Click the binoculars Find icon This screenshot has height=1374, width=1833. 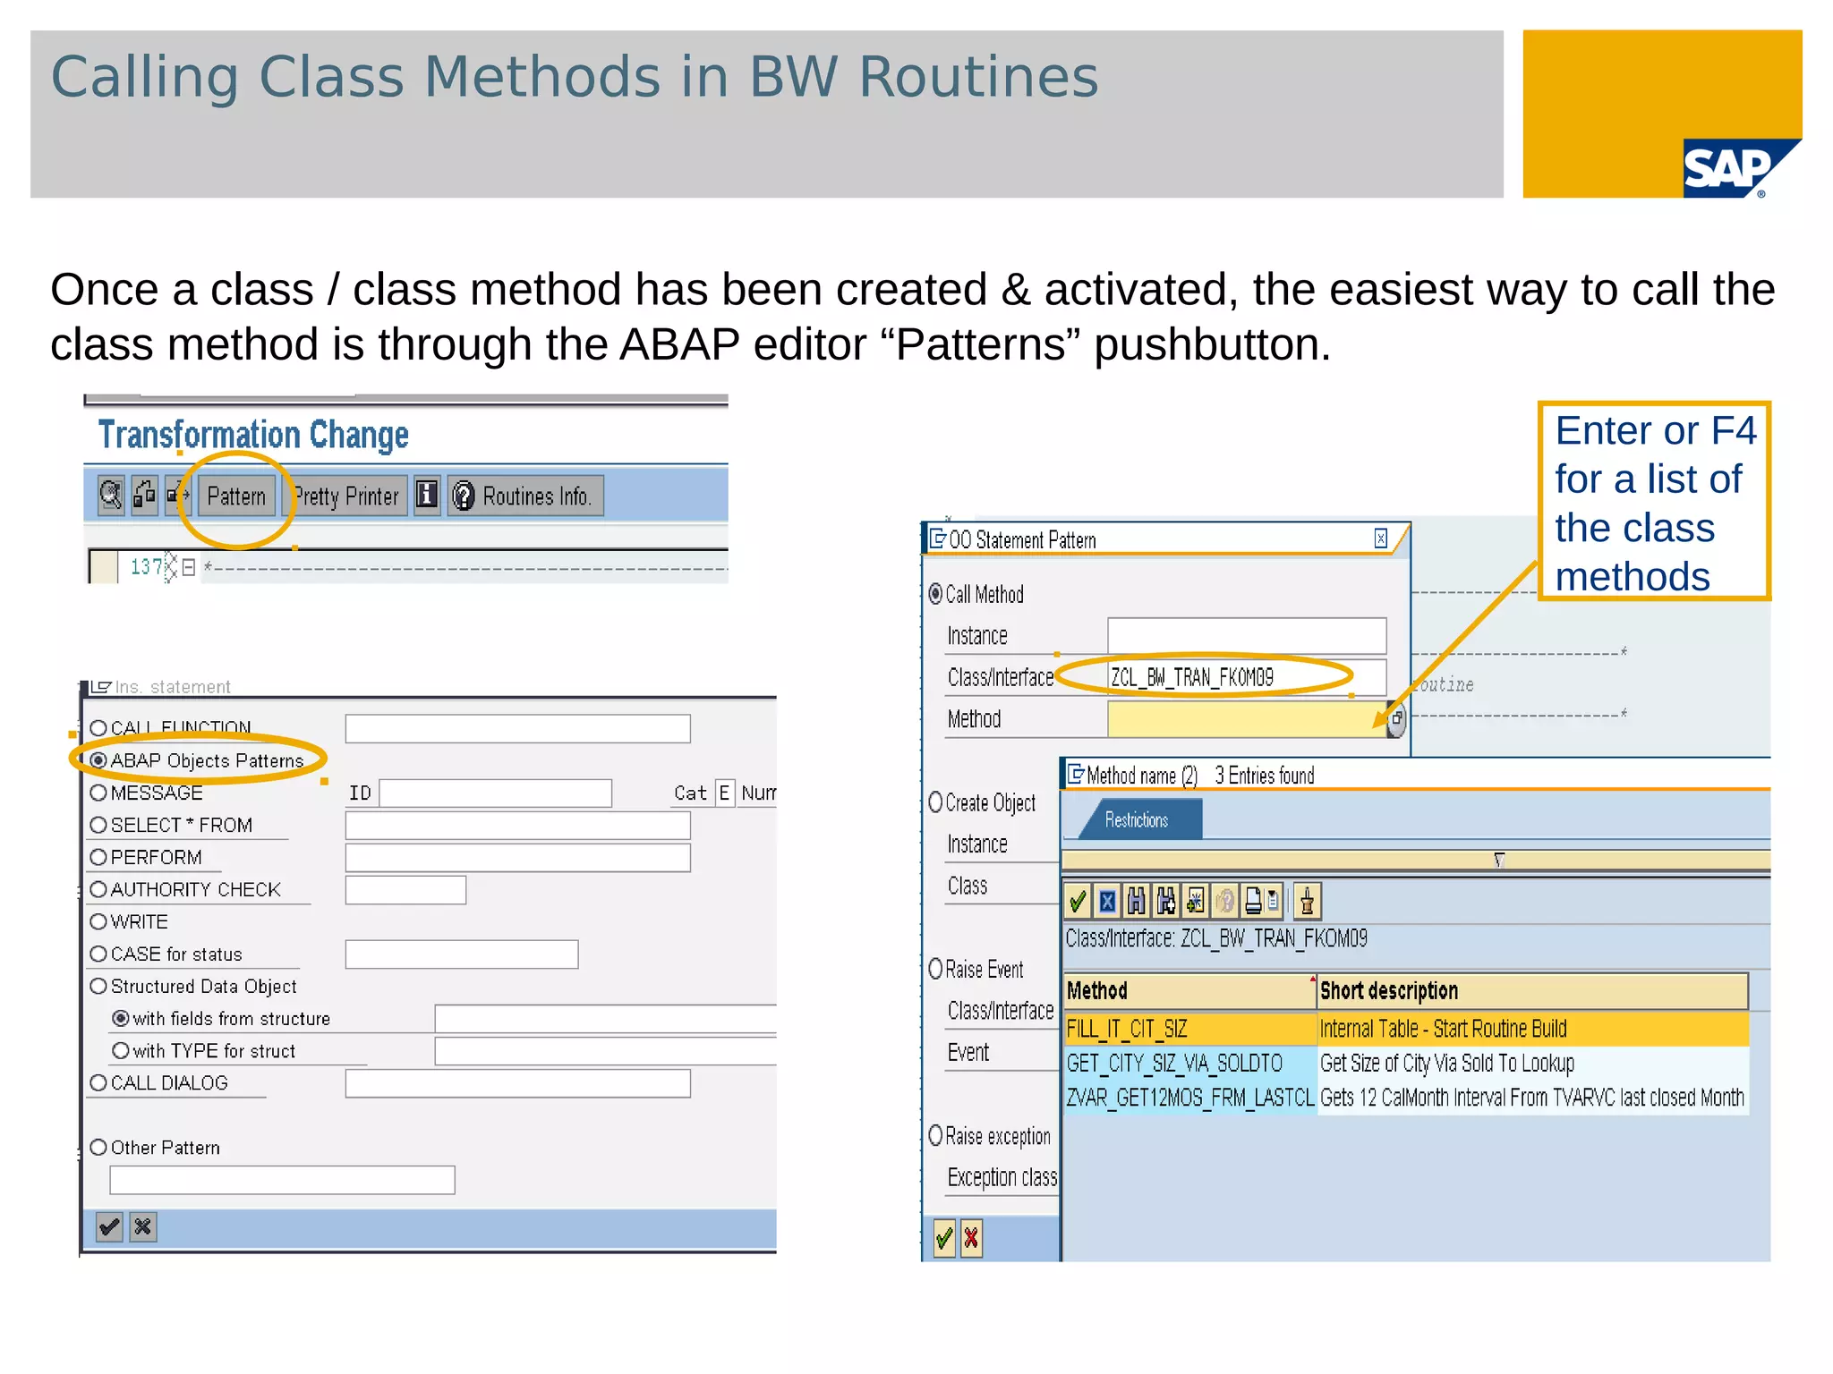click(1137, 901)
